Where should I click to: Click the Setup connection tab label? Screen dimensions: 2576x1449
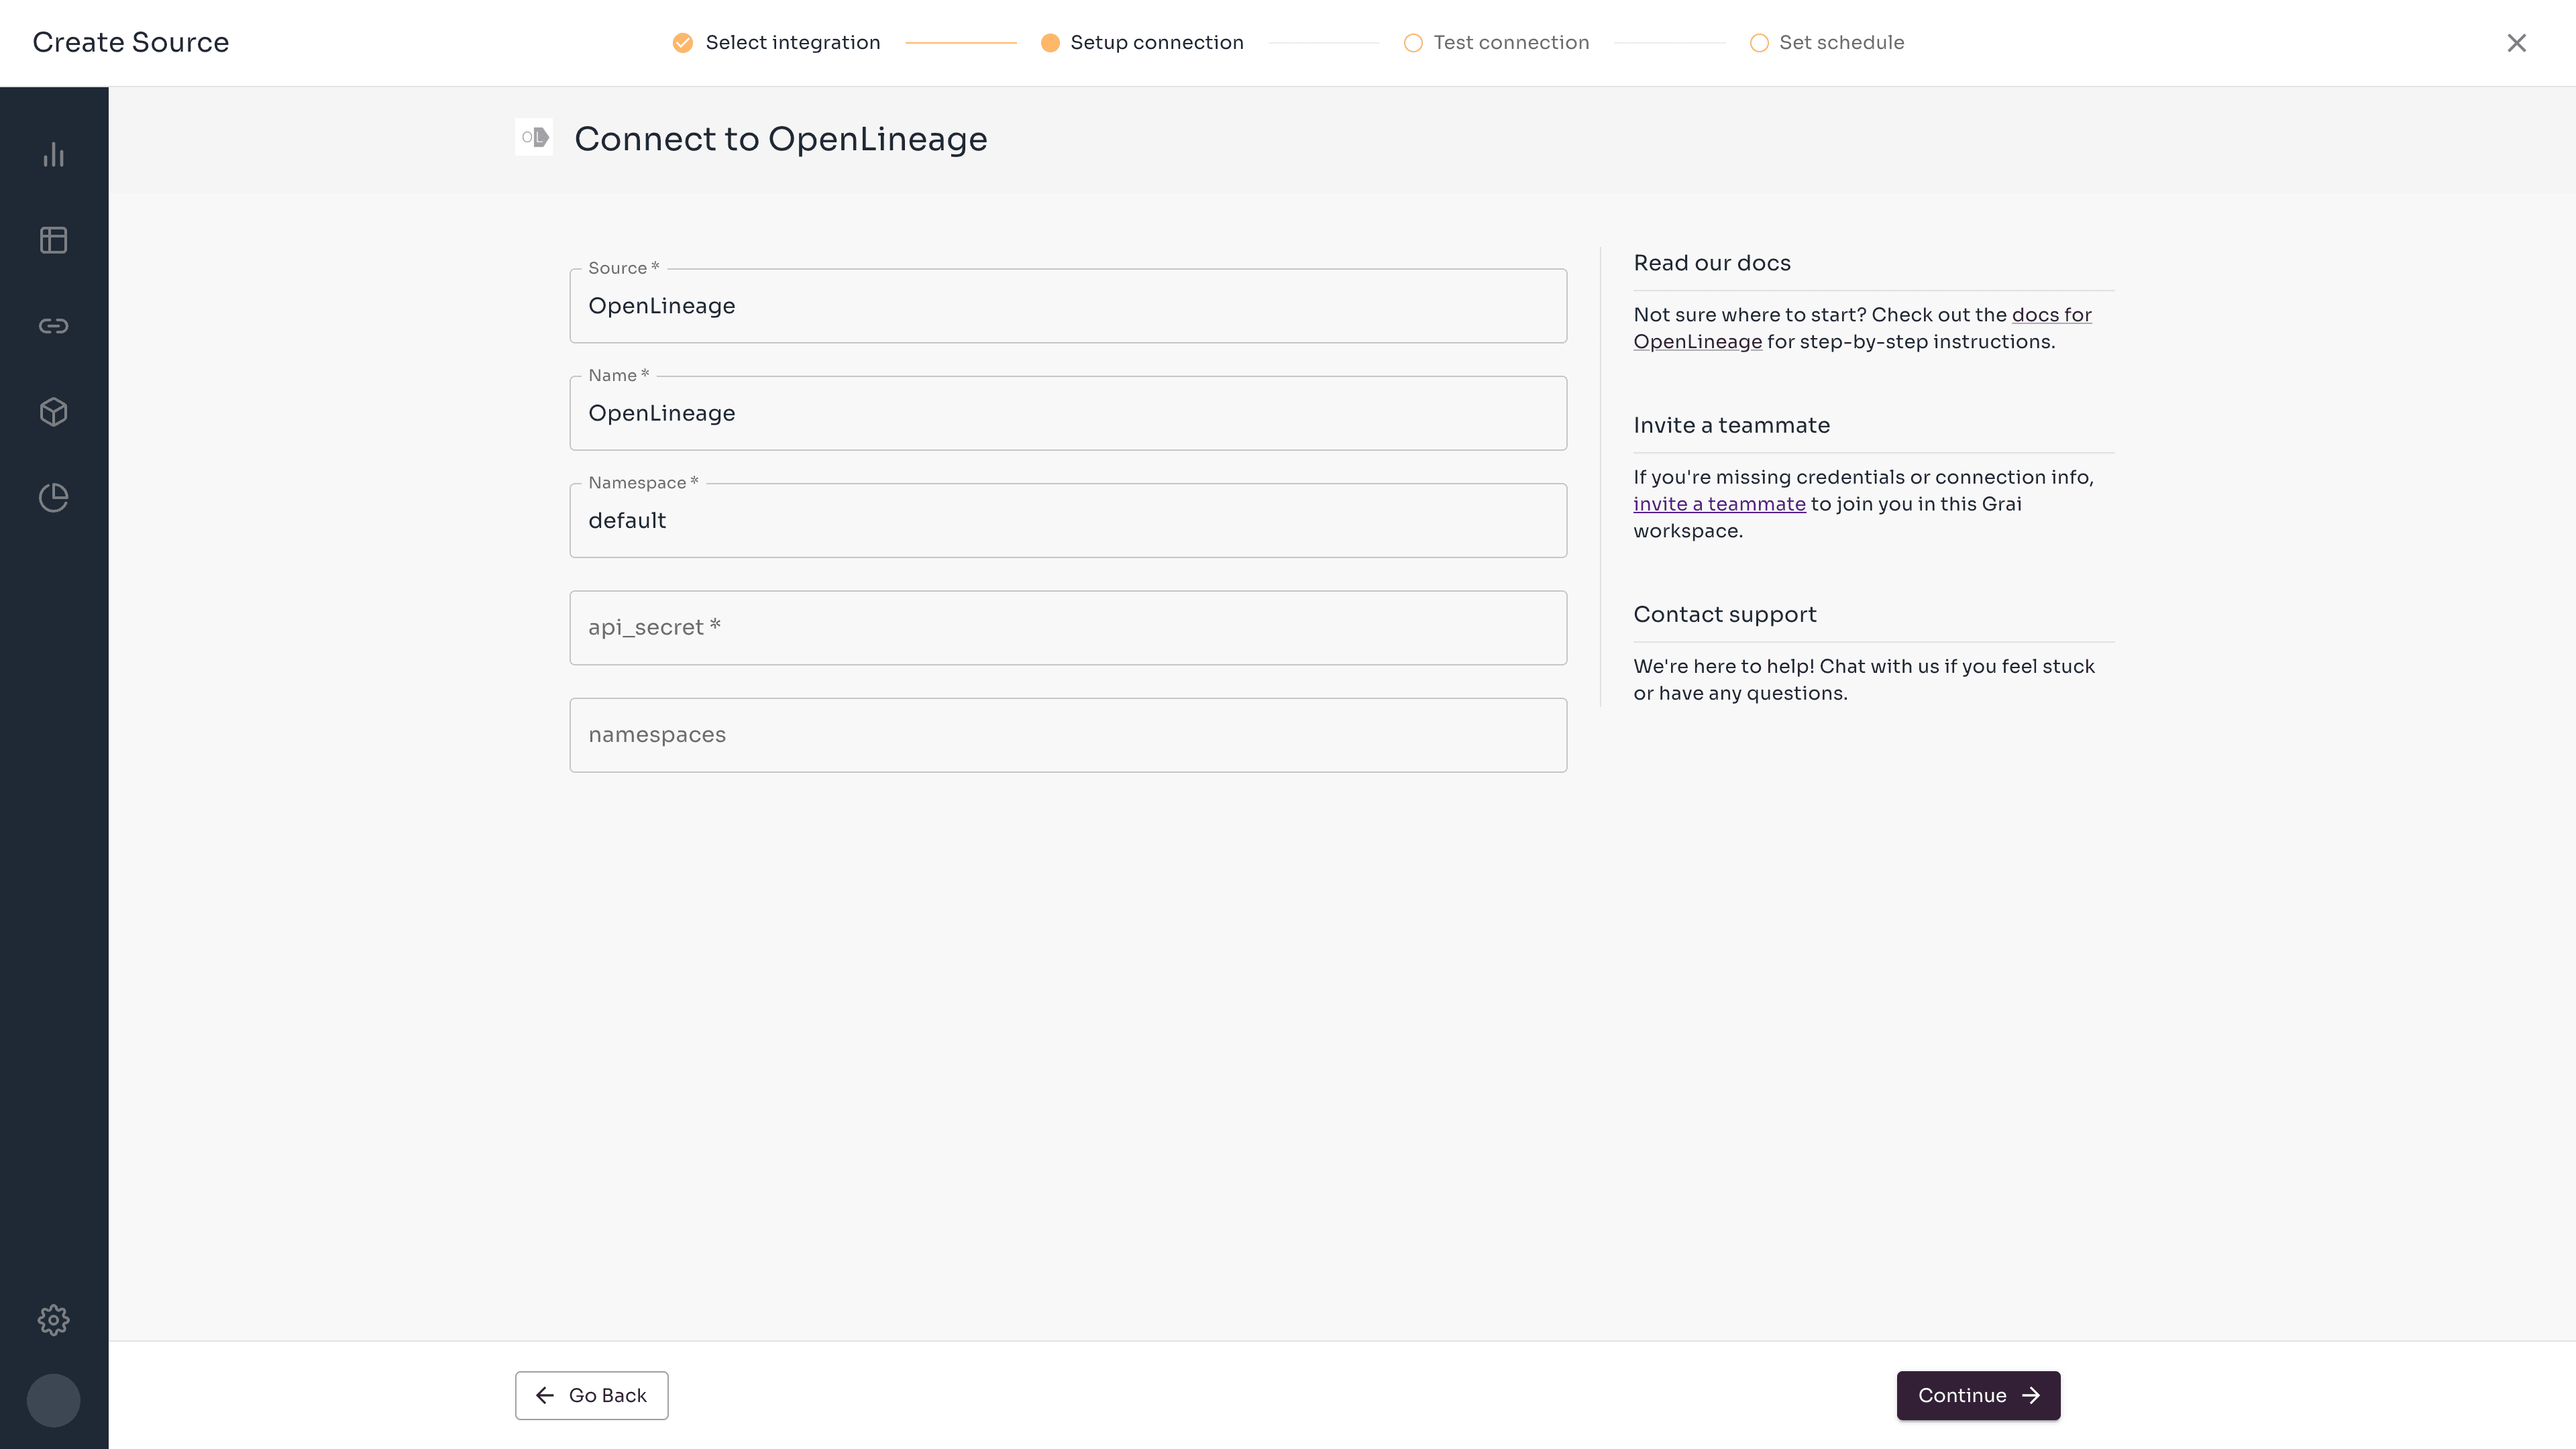point(1157,42)
